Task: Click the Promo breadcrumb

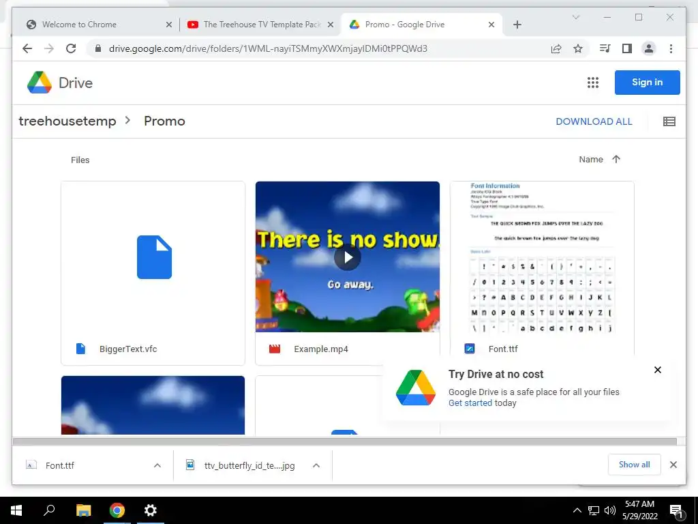Action: click(x=164, y=121)
